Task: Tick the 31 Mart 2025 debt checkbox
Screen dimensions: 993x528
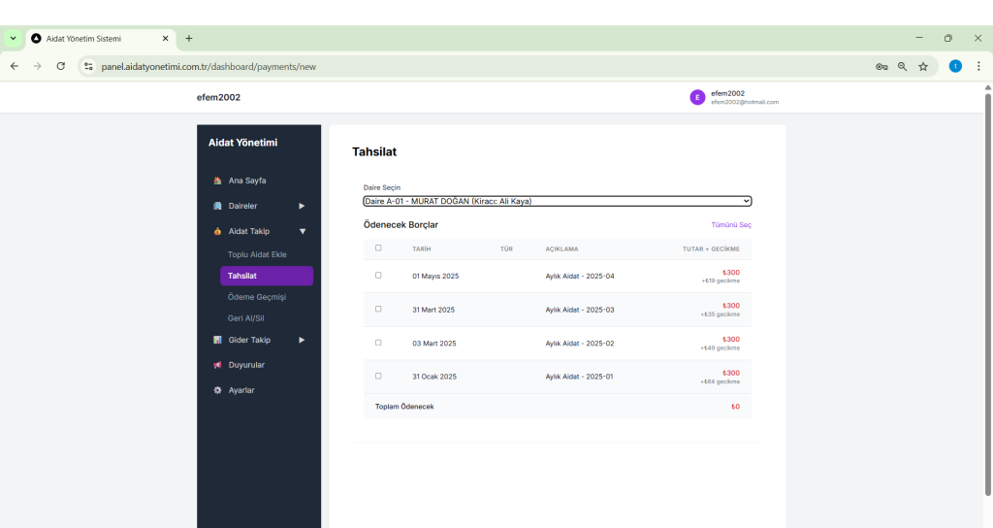Action: coord(378,309)
